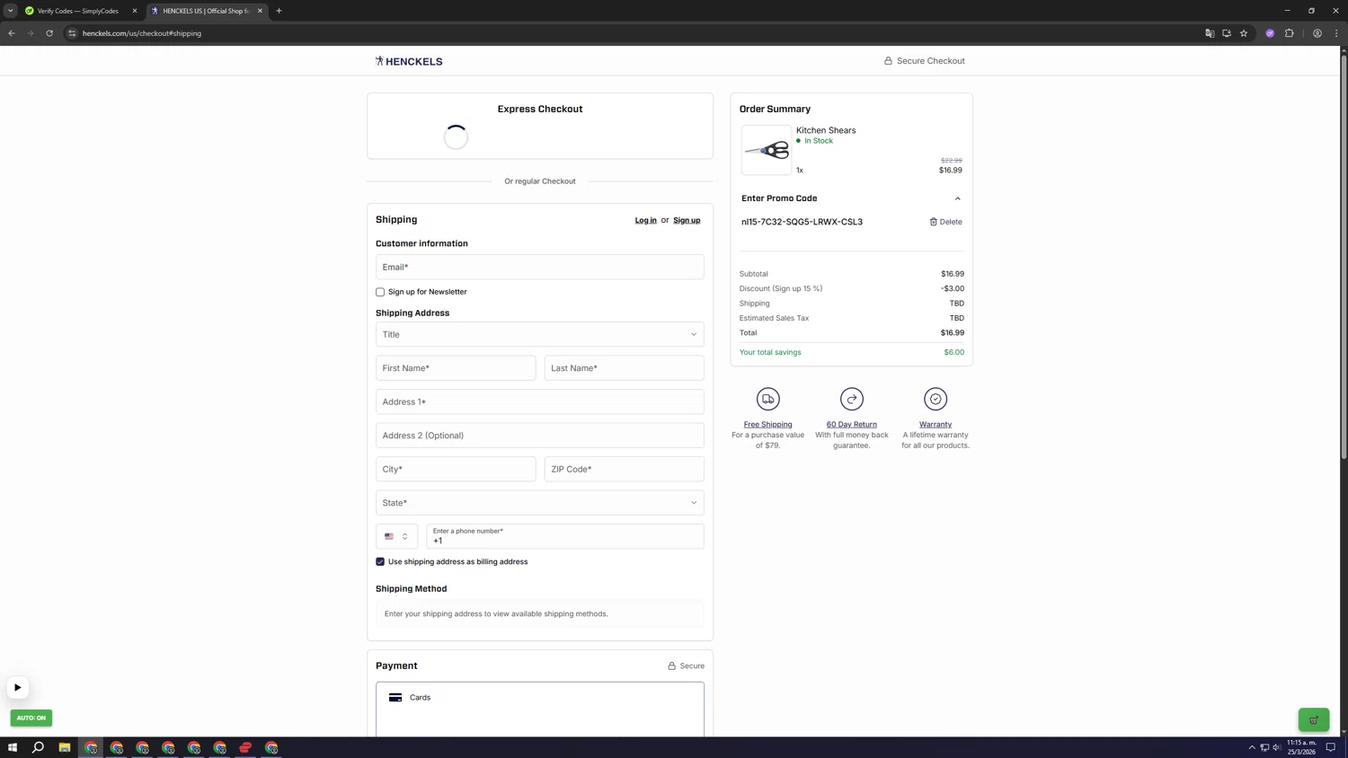Open the tab search dropdown arrow

pyautogui.click(x=11, y=11)
